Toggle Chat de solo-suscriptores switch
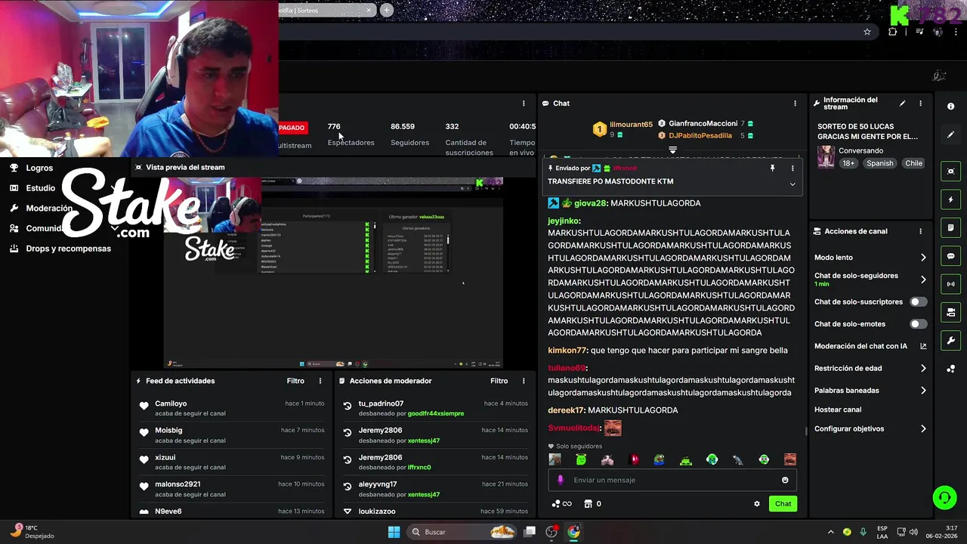The width and height of the screenshot is (967, 544). click(x=918, y=301)
